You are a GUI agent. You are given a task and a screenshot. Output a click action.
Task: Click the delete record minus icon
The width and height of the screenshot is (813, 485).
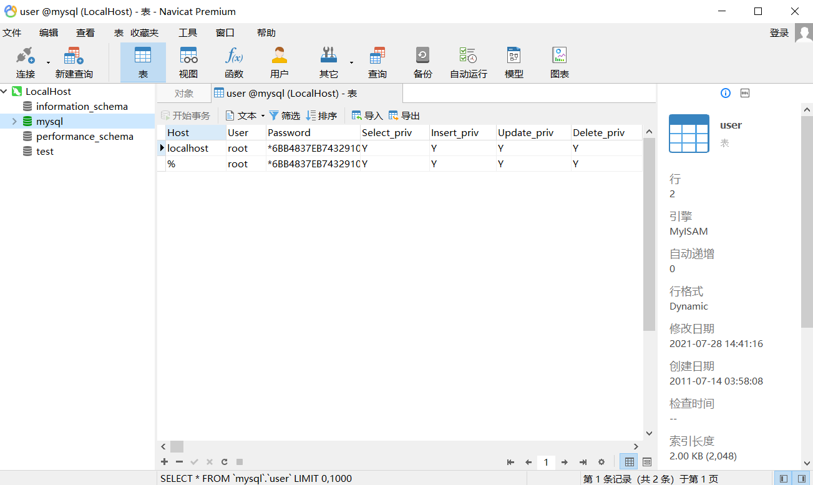(x=180, y=462)
